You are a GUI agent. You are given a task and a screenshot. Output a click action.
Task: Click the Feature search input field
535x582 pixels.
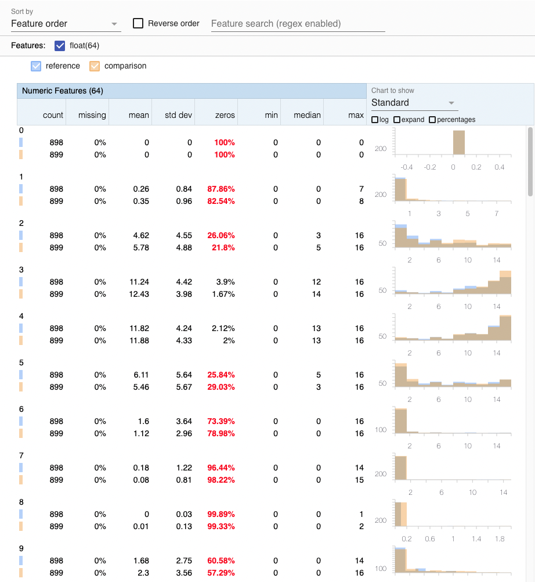click(298, 24)
